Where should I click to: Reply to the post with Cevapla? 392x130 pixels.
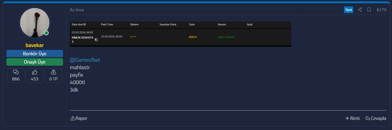point(376,118)
